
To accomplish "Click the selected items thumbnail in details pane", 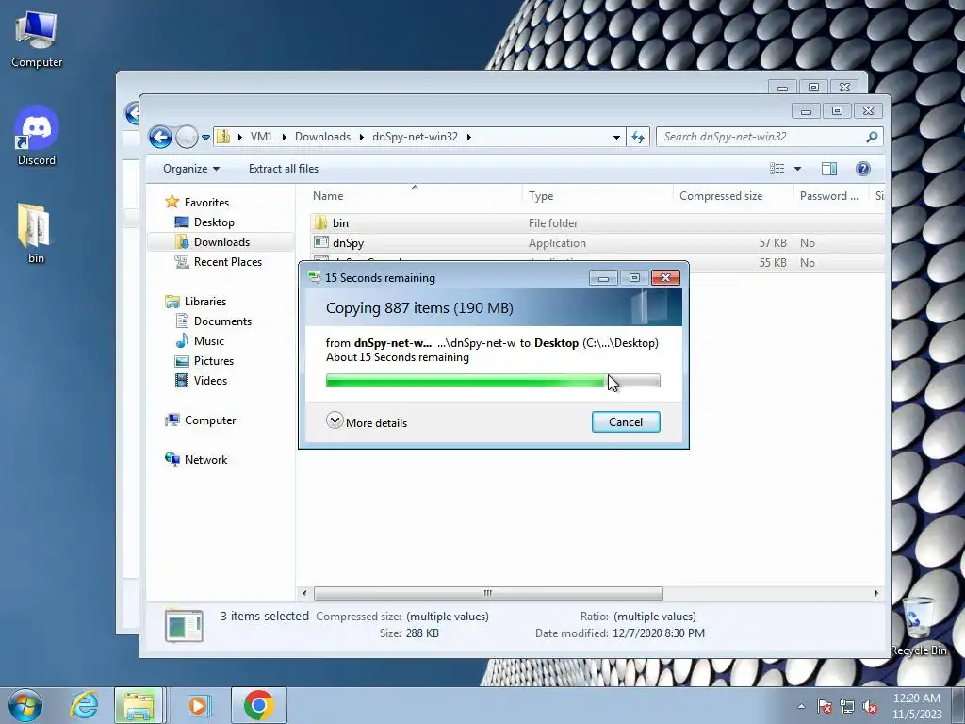I will [184, 624].
